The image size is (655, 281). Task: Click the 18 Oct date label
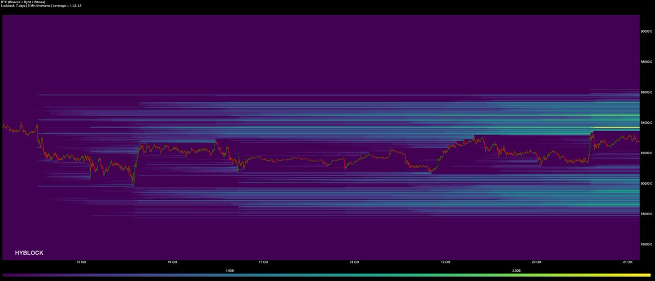354,262
